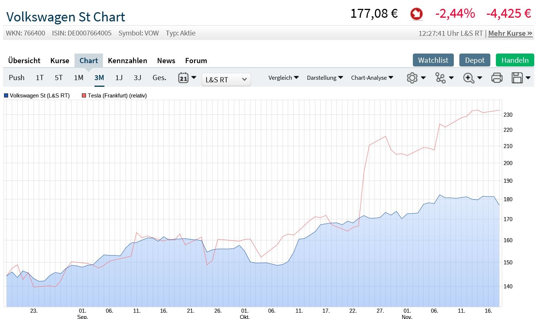Select the Push time range

(x=17, y=78)
